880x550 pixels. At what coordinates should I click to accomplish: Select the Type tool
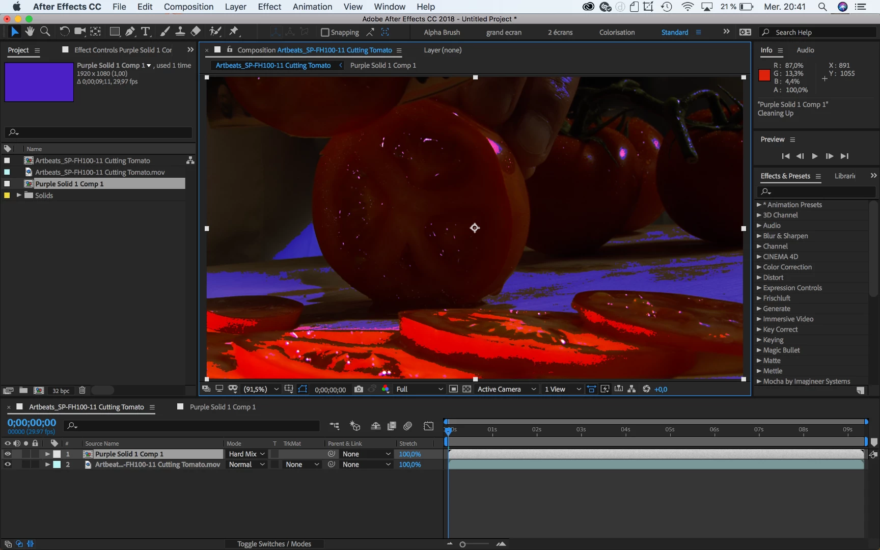[x=146, y=32]
